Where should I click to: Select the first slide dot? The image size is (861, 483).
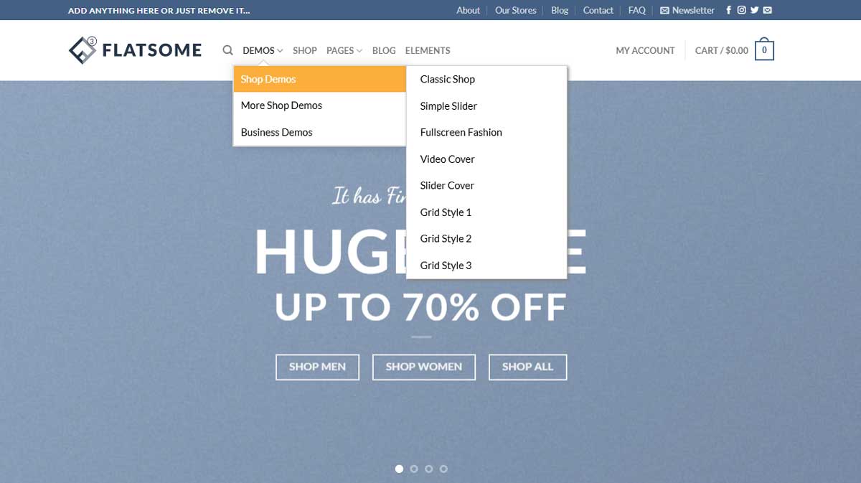click(x=399, y=469)
